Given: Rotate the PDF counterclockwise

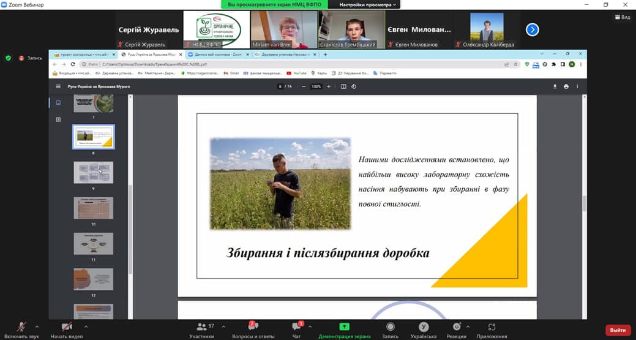Looking at the screenshot, I should click(x=354, y=86).
